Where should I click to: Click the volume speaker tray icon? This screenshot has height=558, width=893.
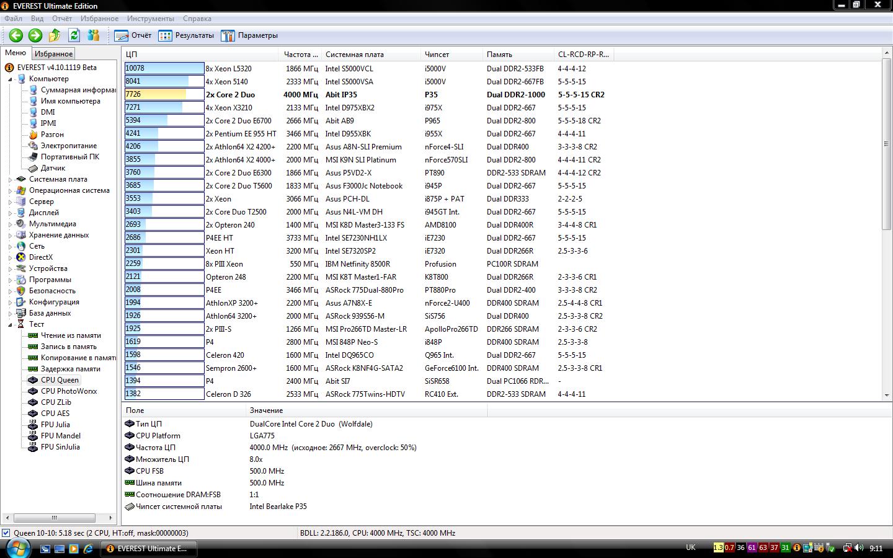[x=860, y=548]
